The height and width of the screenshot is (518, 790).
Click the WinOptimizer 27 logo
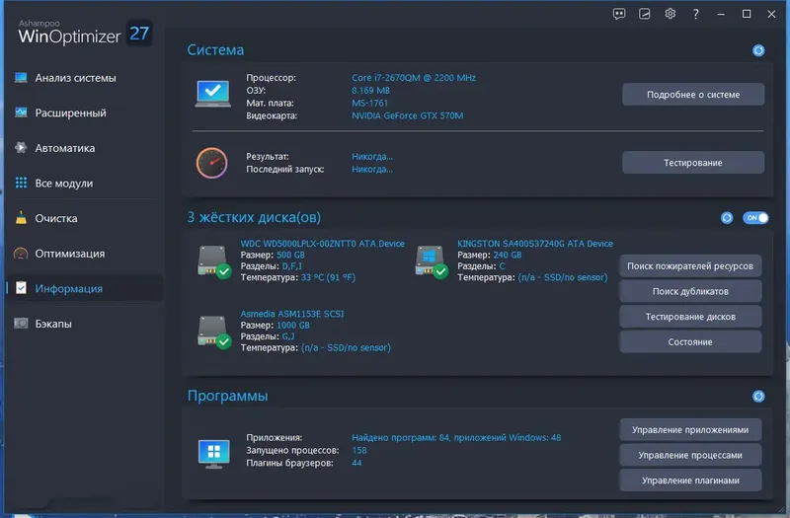pyautogui.click(x=85, y=34)
